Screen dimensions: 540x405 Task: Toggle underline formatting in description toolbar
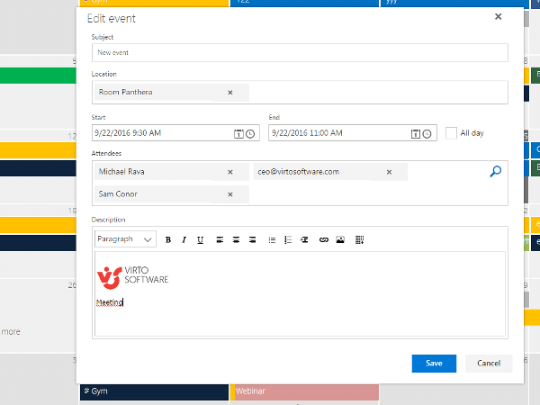[200, 239]
